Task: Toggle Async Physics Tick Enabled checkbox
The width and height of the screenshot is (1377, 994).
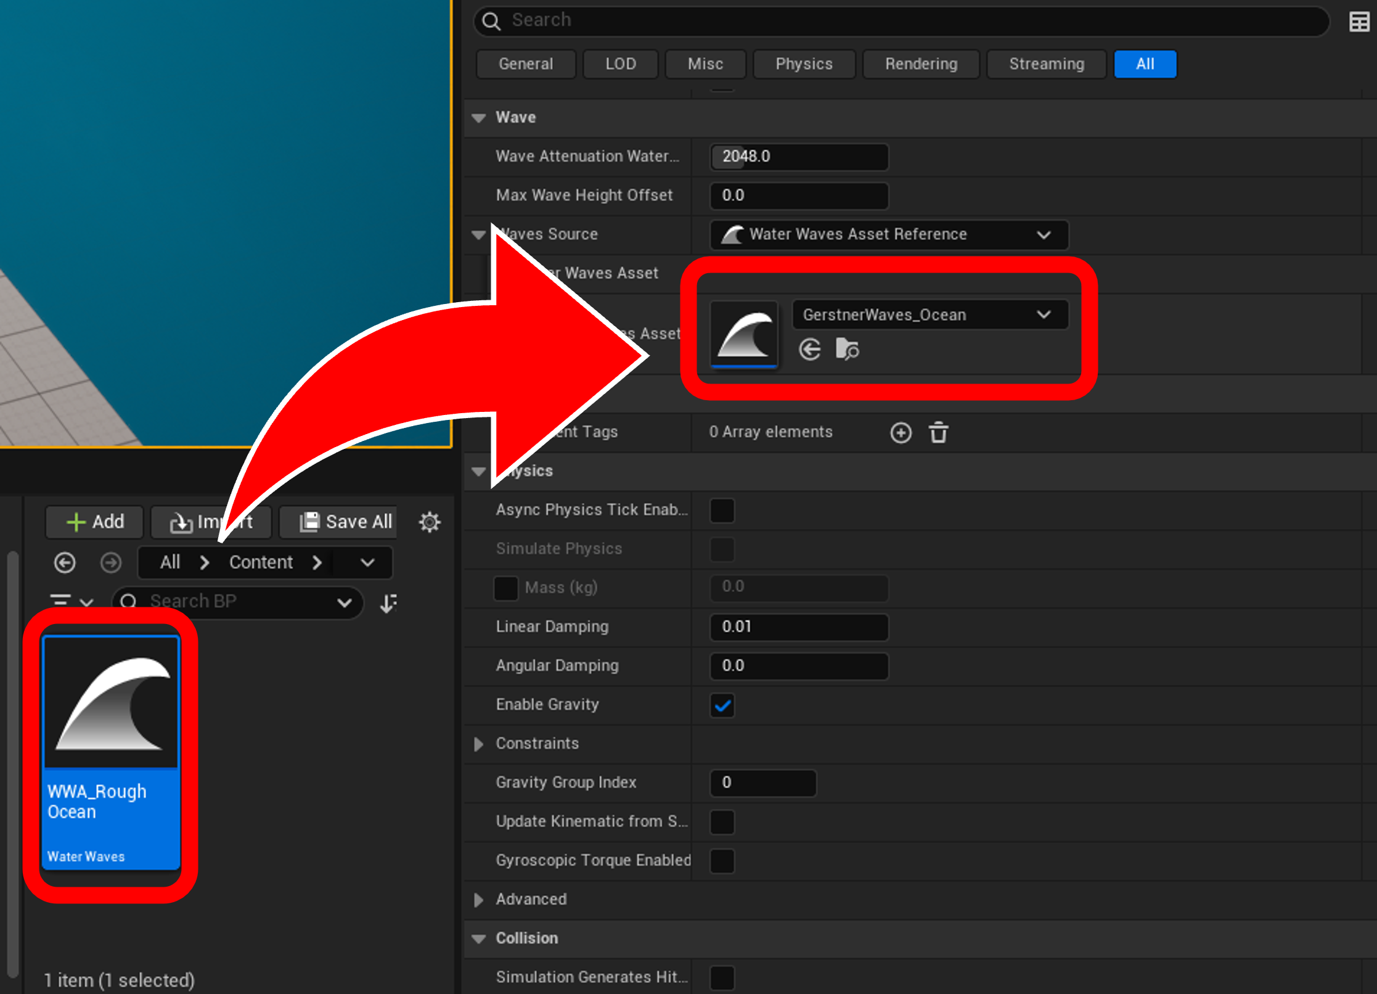Action: (722, 511)
